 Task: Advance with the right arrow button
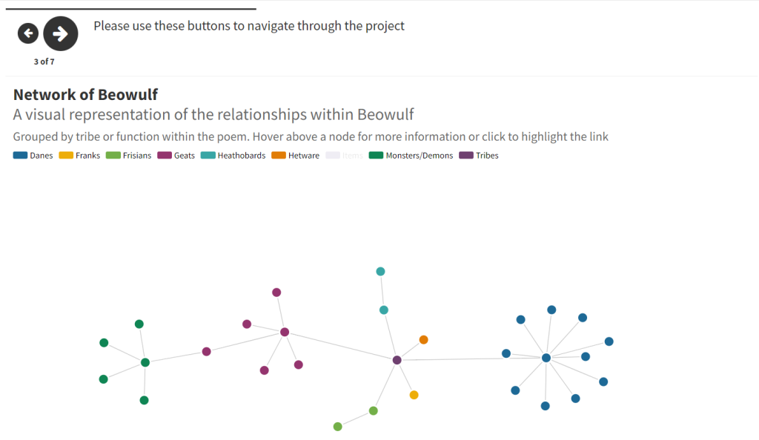60,33
